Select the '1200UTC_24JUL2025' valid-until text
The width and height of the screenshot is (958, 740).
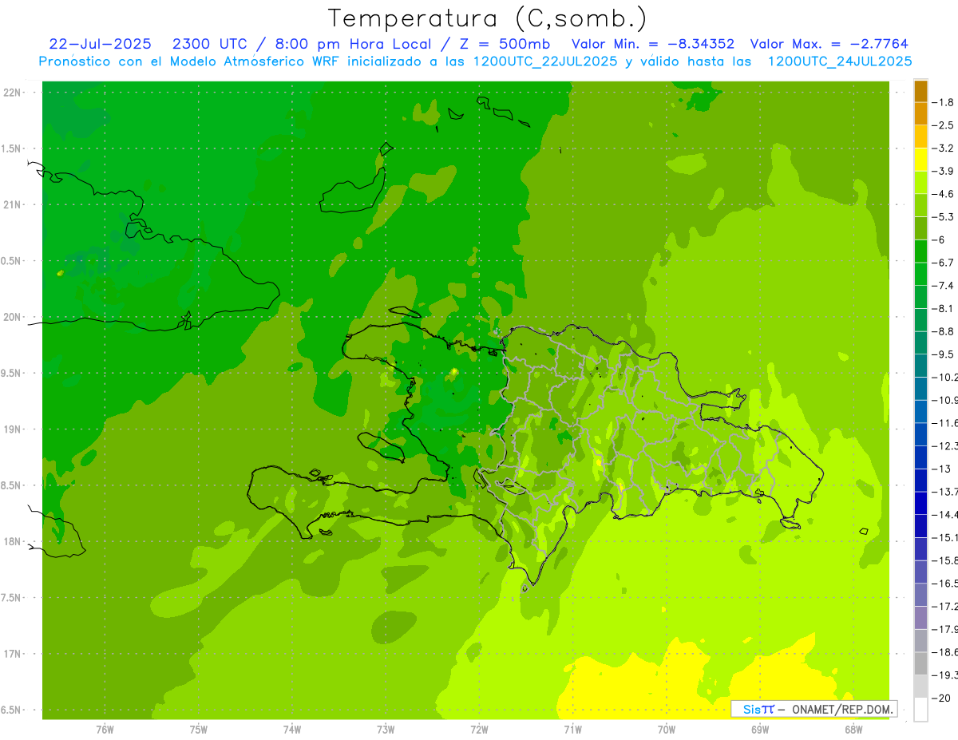click(x=840, y=61)
